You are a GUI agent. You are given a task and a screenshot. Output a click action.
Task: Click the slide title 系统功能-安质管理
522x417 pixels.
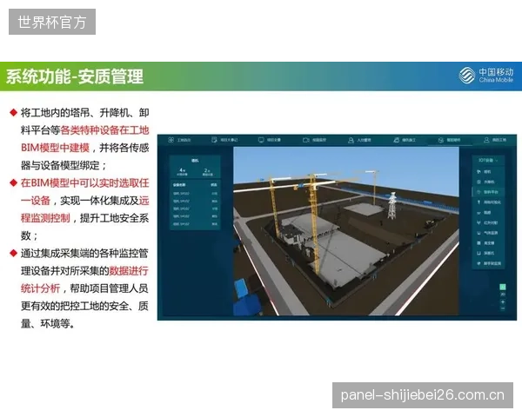75,76
